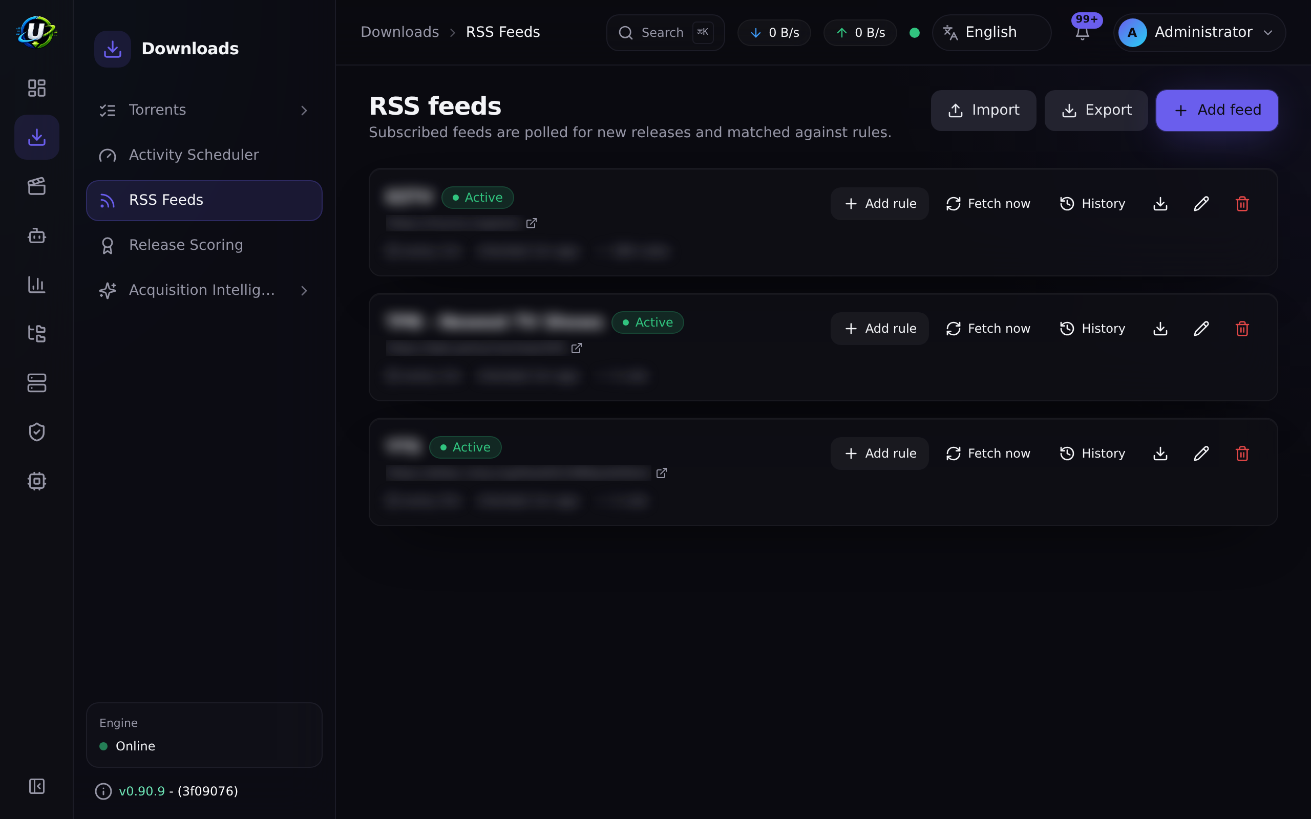Open the Administrator account dropdown

pos(1199,32)
